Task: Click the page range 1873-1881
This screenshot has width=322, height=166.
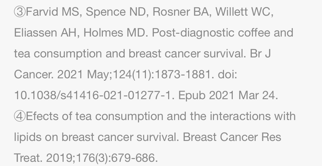Action: [x=183, y=74]
